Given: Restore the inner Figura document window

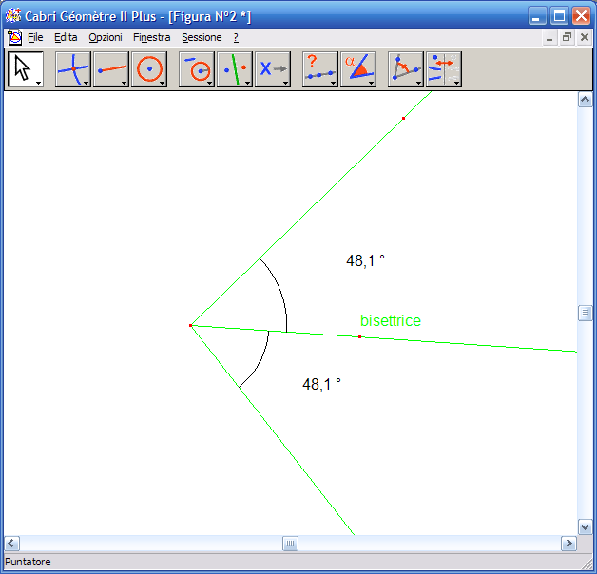Looking at the screenshot, I should (x=567, y=38).
